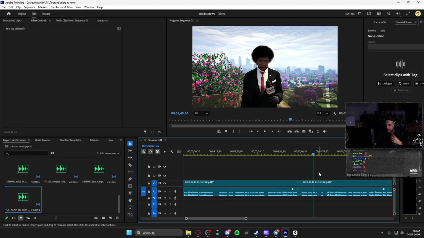
Task: Toggle Linked Selection in timeline
Action: 157,152
